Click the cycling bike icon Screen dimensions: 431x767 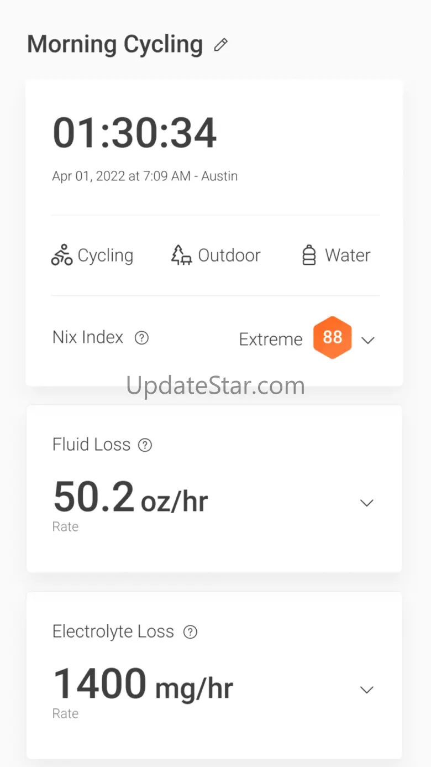62,255
